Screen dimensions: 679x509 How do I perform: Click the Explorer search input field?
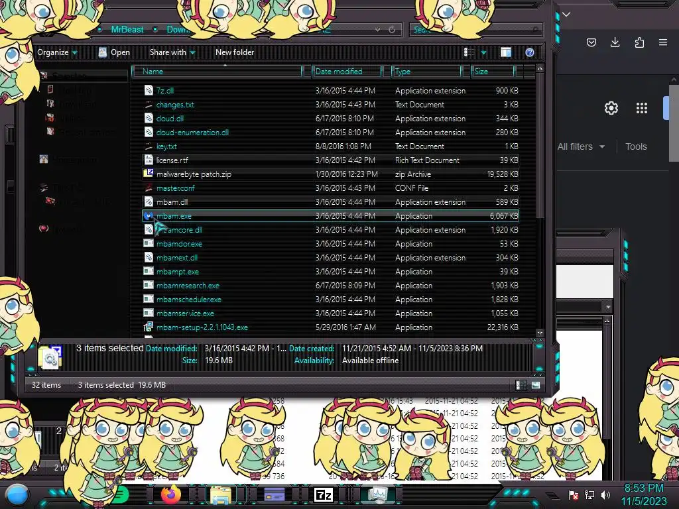pos(475,29)
